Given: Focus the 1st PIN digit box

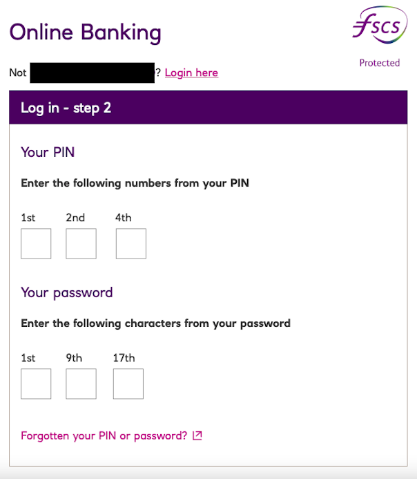Looking at the screenshot, I should pos(36,244).
